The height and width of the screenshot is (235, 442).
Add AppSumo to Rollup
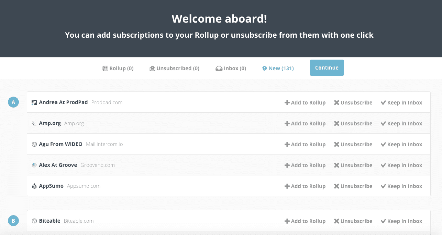[x=305, y=186]
